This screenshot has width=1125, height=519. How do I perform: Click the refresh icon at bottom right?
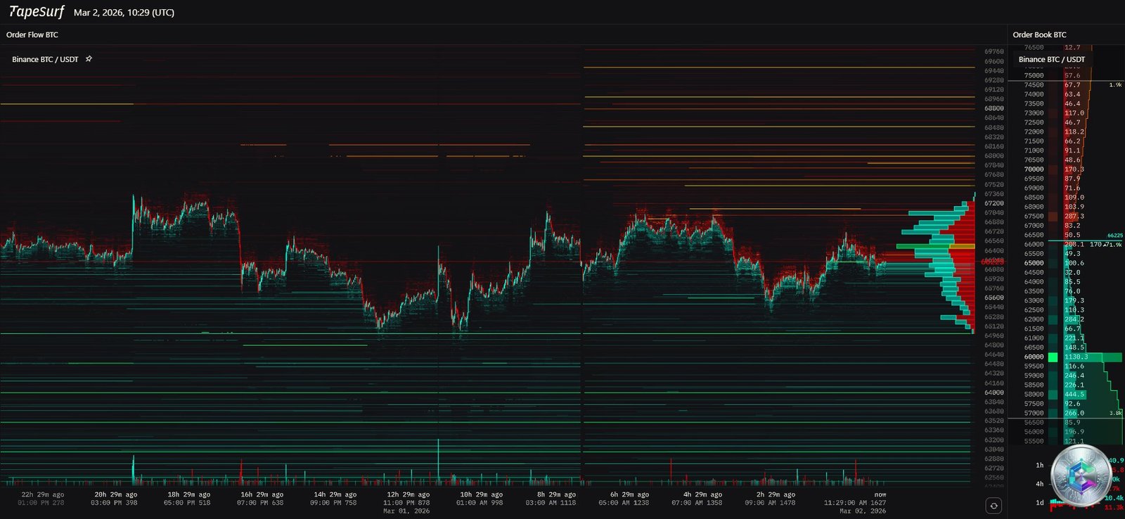994,505
